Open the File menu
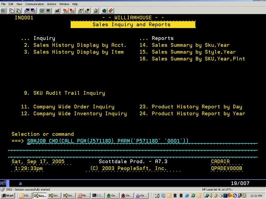This screenshot has height=199, width=266. pos(3,4)
